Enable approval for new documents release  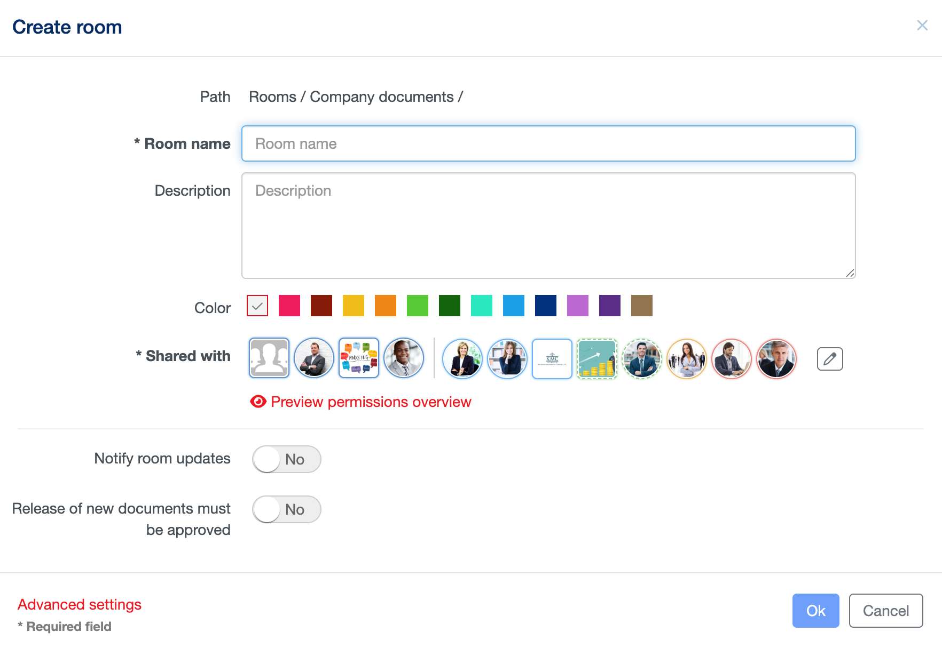tap(287, 509)
